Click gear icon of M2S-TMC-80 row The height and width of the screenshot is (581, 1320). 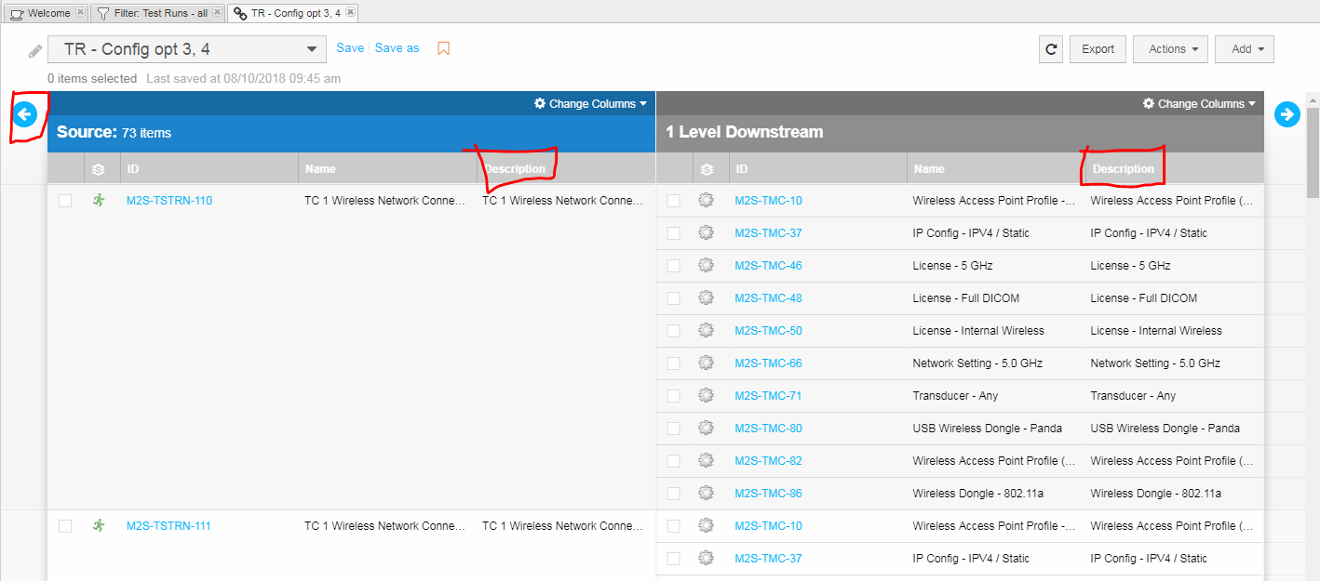706,428
